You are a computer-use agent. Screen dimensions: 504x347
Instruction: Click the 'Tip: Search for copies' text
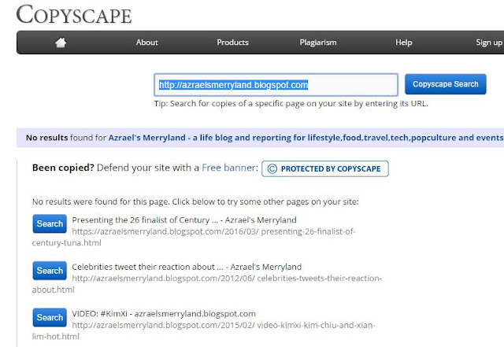pyautogui.click(x=291, y=104)
